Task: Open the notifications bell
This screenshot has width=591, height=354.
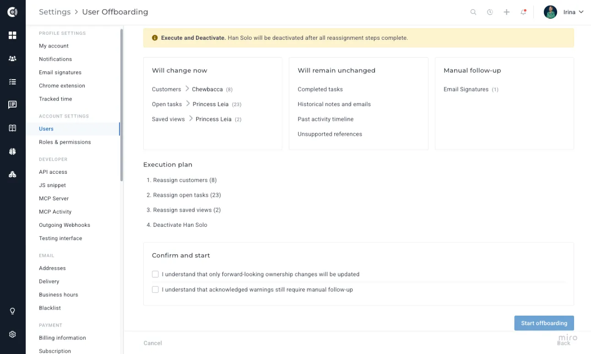Action: tap(523, 12)
